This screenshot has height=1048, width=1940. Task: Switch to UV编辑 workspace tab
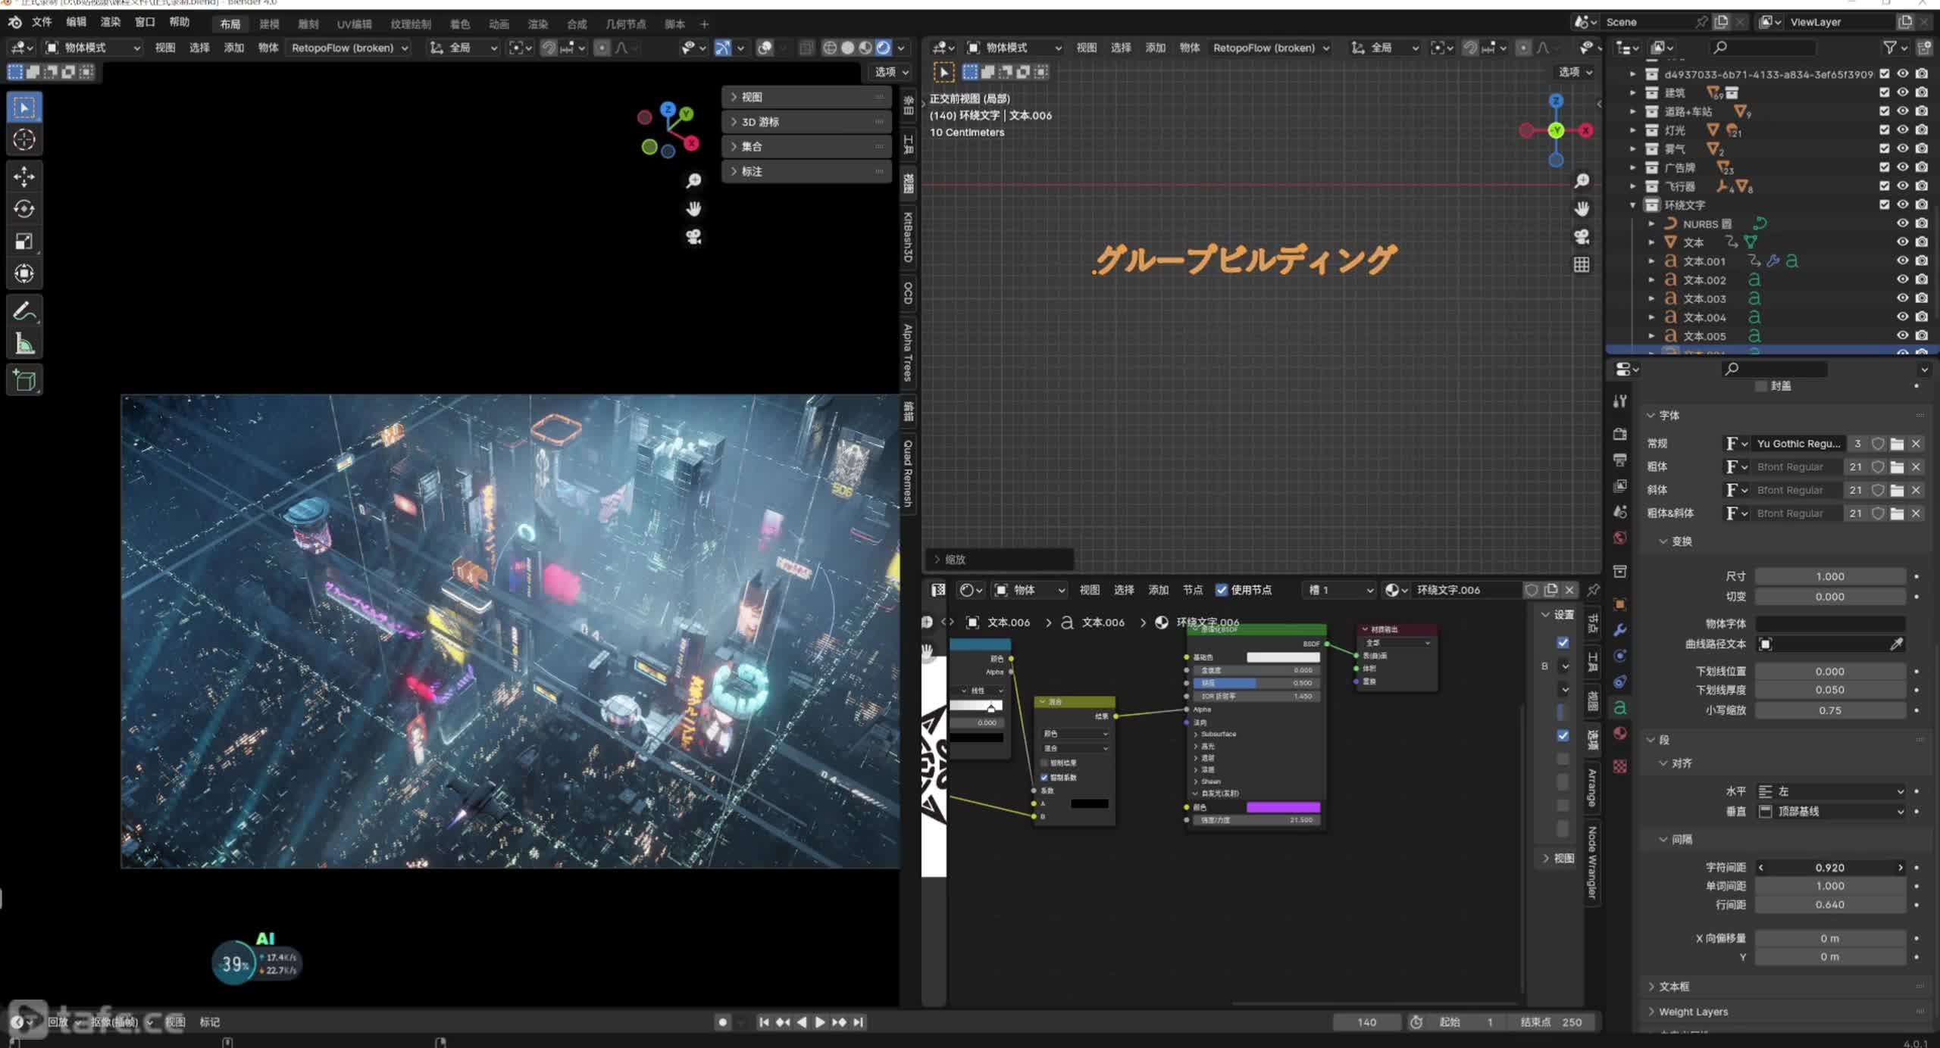(354, 24)
